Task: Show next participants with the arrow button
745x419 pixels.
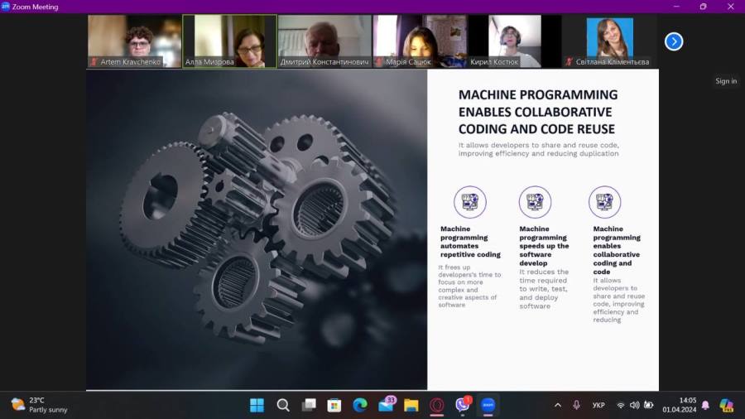Action: (x=673, y=41)
